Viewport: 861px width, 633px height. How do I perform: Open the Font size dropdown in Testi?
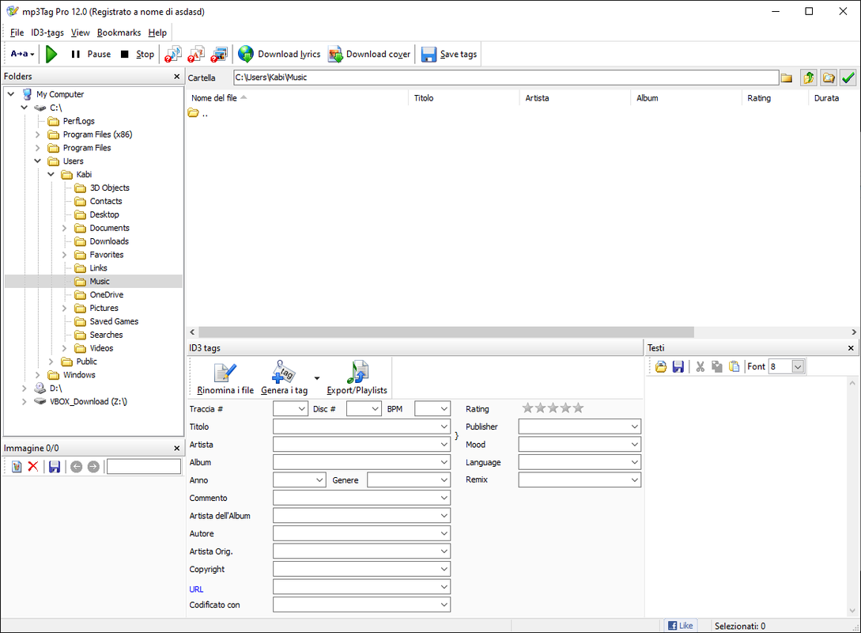(799, 366)
